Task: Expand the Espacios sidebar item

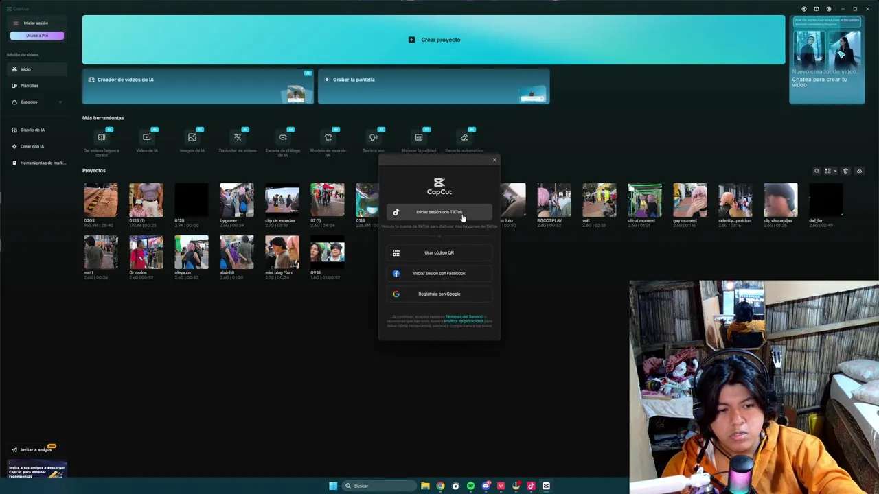Action: click(37, 102)
